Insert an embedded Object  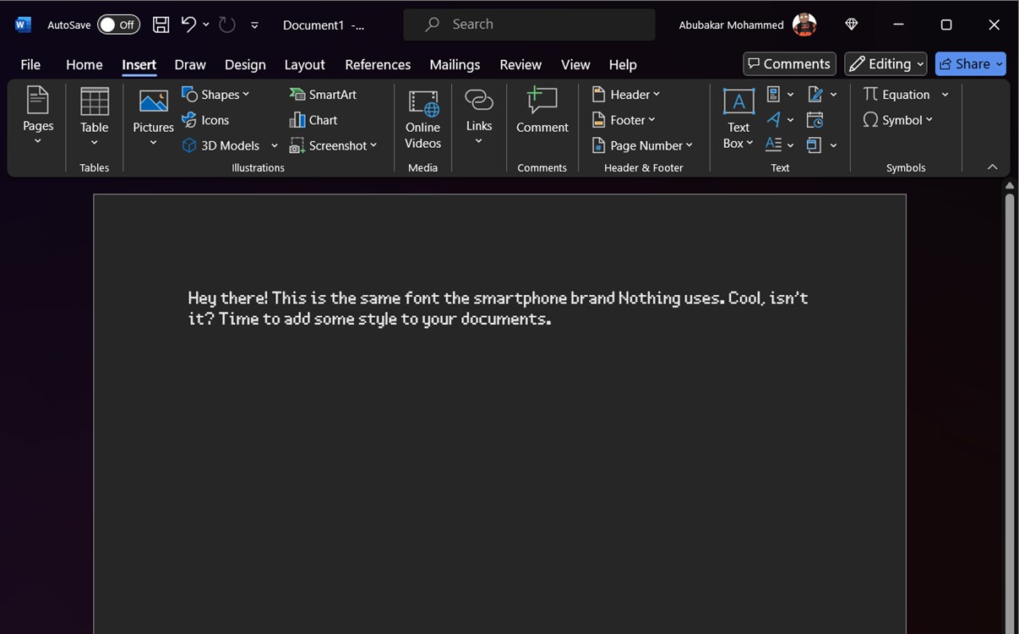814,145
